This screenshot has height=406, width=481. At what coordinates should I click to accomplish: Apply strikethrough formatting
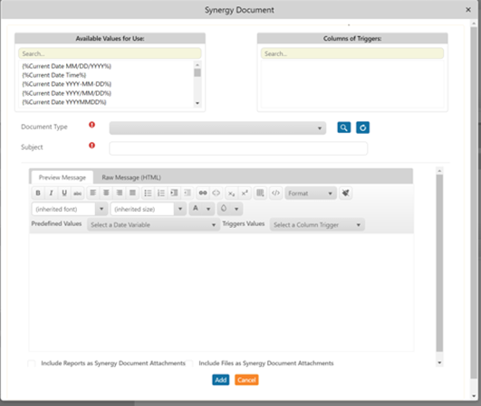coord(78,193)
